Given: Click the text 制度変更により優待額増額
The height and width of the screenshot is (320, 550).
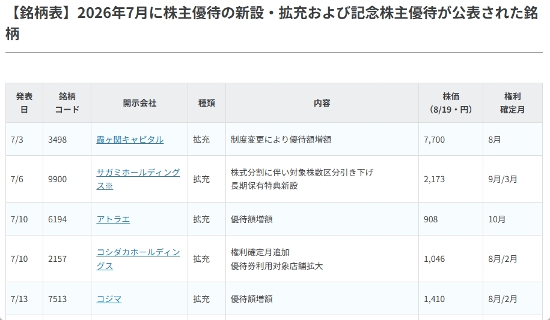Looking at the screenshot, I should [x=281, y=140].
